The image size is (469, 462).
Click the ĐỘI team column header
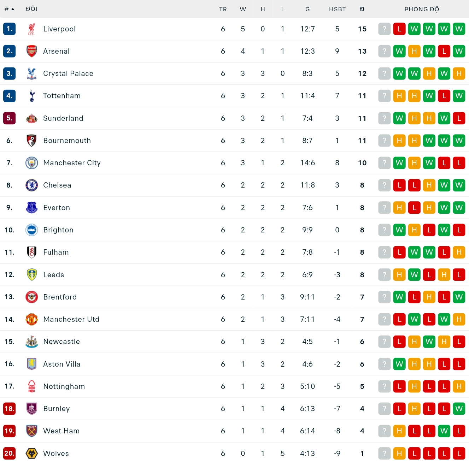(31, 9)
